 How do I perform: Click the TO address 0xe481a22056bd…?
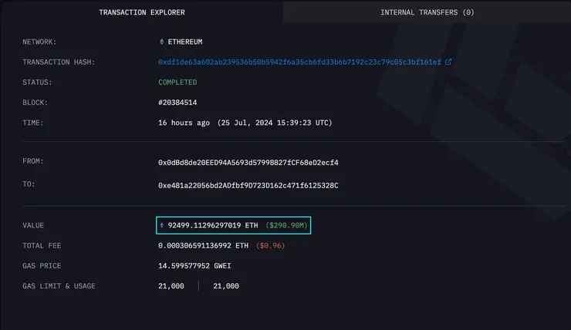tap(248, 186)
